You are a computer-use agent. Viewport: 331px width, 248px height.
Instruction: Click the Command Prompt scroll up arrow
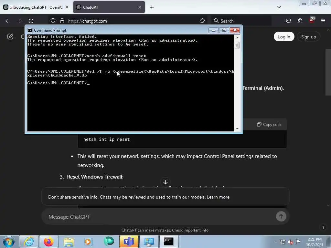[237, 37]
